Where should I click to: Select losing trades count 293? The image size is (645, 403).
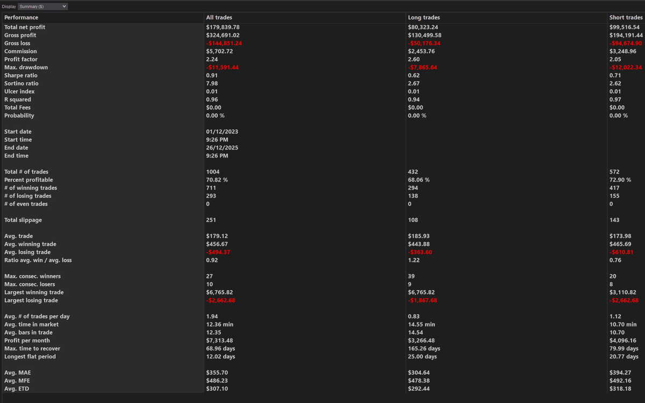tap(211, 196)
